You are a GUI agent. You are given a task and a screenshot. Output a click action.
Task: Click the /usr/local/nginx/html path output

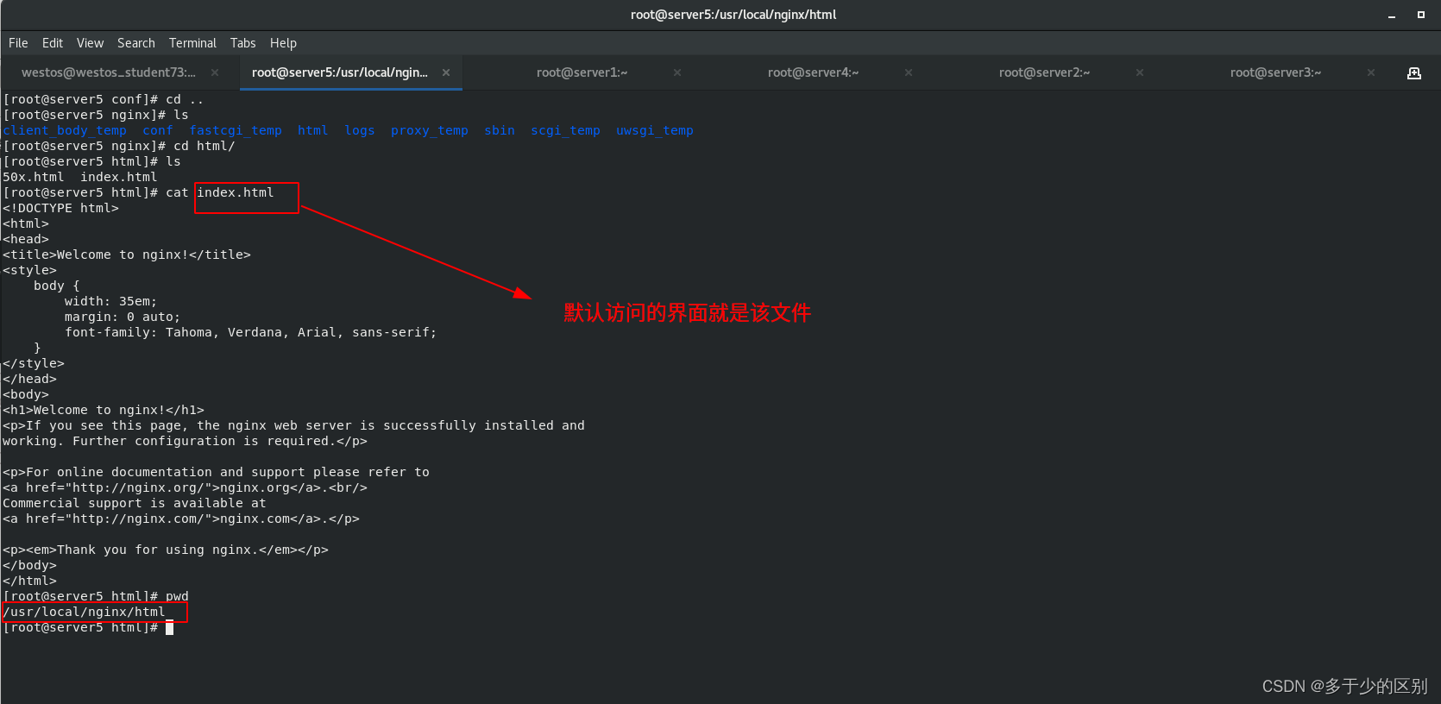click(x=84, y=612)
